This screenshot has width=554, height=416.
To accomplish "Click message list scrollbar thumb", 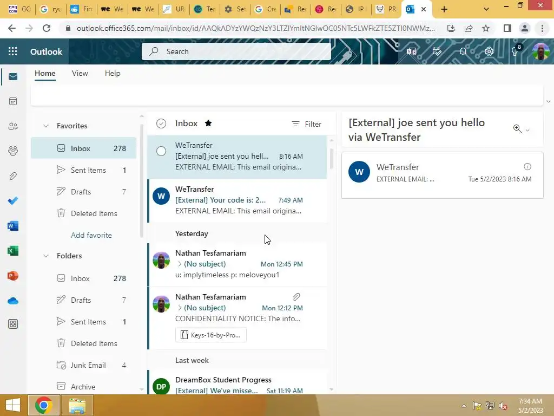I will point(332,159).
